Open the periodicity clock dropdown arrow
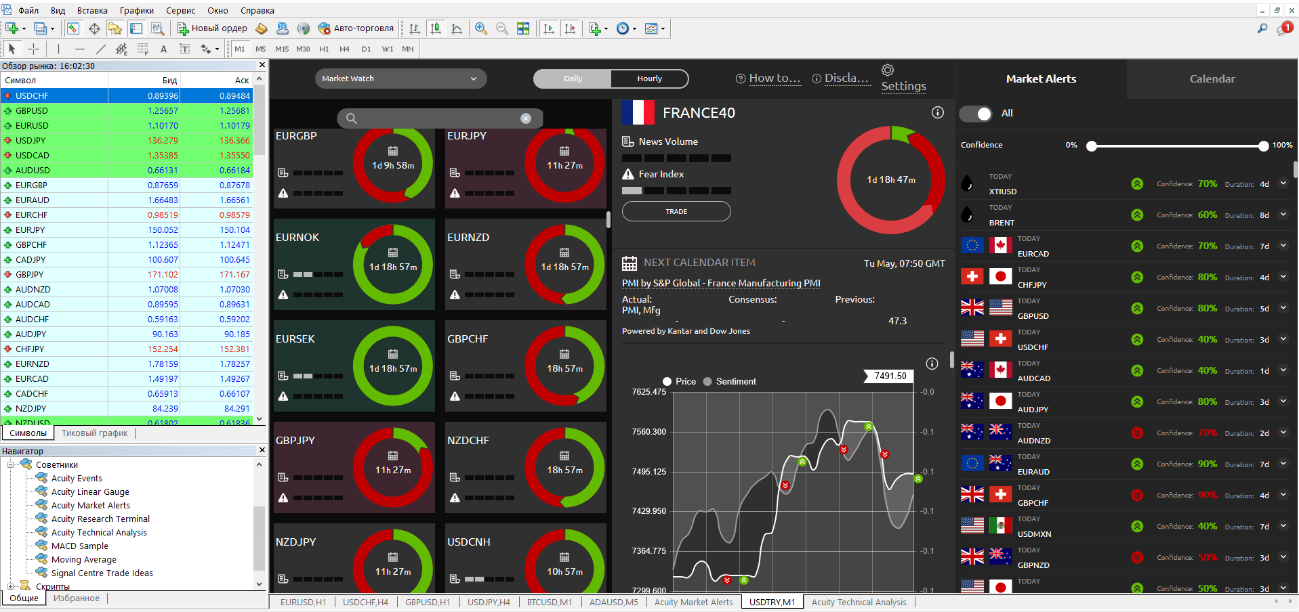 pos(634,28)
